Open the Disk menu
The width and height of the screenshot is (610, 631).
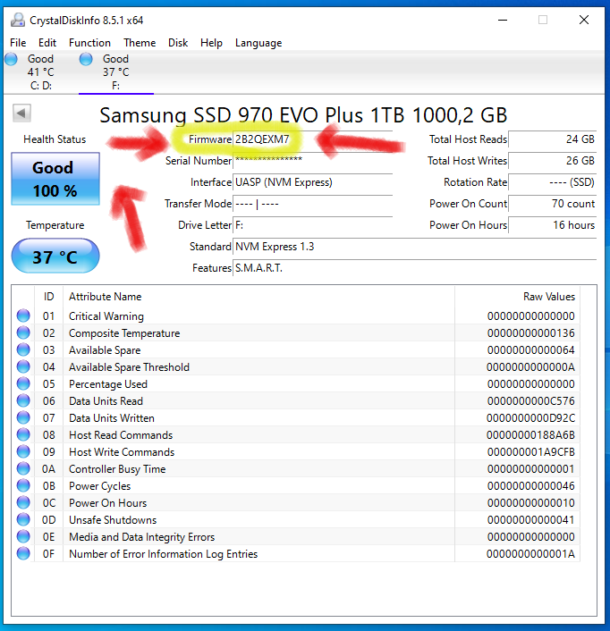178,43
